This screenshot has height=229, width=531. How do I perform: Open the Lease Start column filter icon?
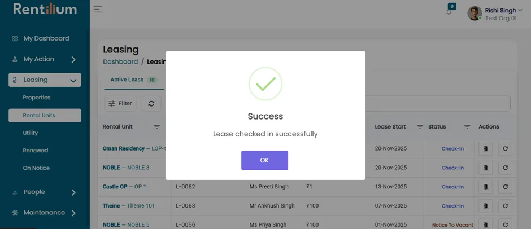click(x=420, y=127)
